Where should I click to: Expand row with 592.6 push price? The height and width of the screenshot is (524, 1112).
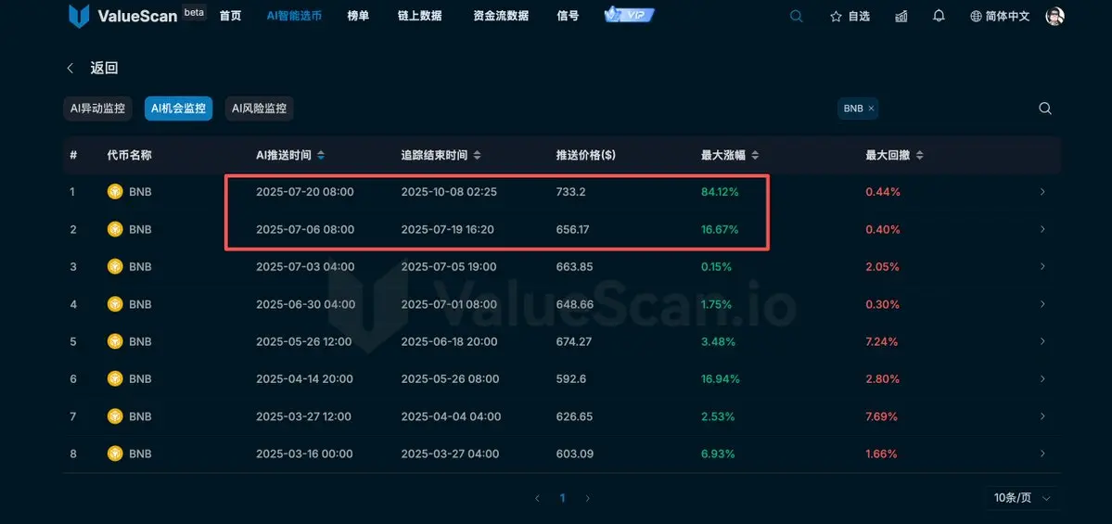[x=1042, y=378]
